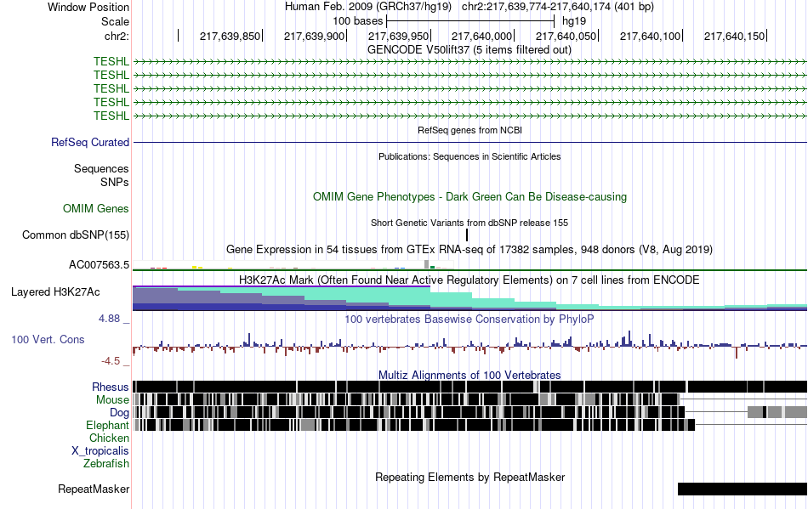This screenshot has width=808, height=509.
Task: Select the Rhesus alignment row label
Action: (111, 387)
